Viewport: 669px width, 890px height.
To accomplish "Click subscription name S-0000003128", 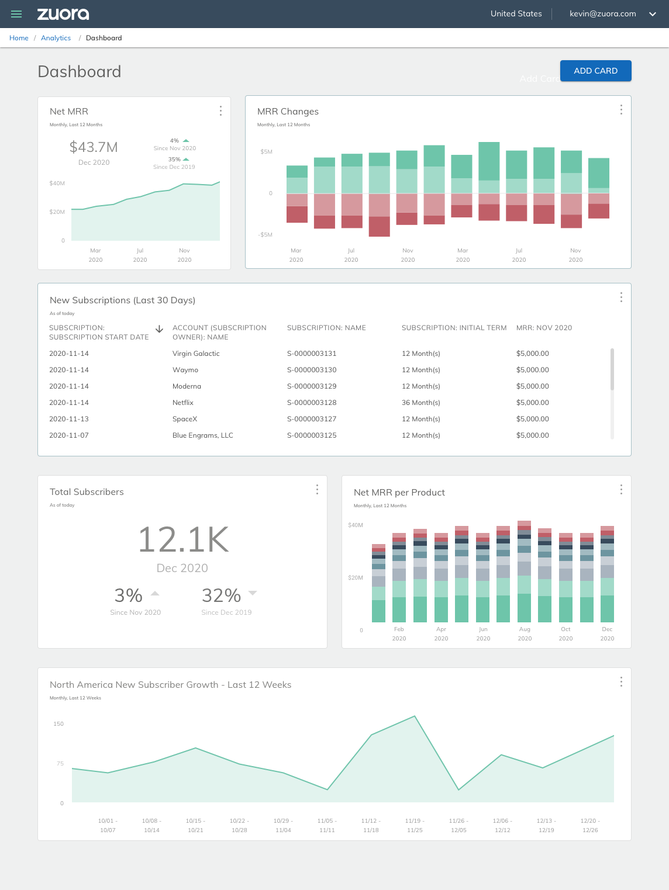I will pos(312,403).
